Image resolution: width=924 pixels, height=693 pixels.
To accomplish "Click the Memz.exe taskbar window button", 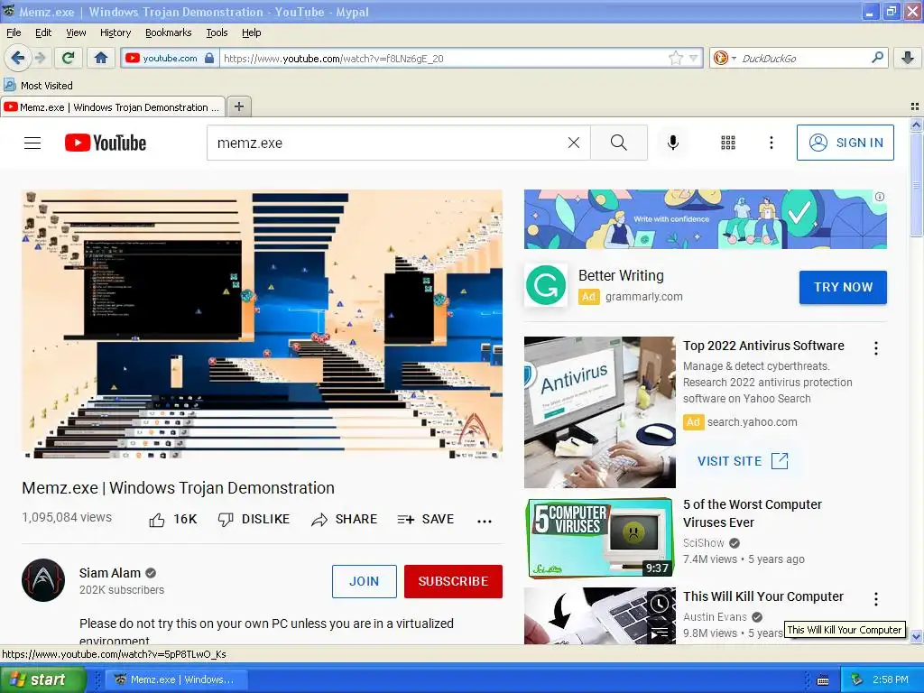I will pos(175,679).
